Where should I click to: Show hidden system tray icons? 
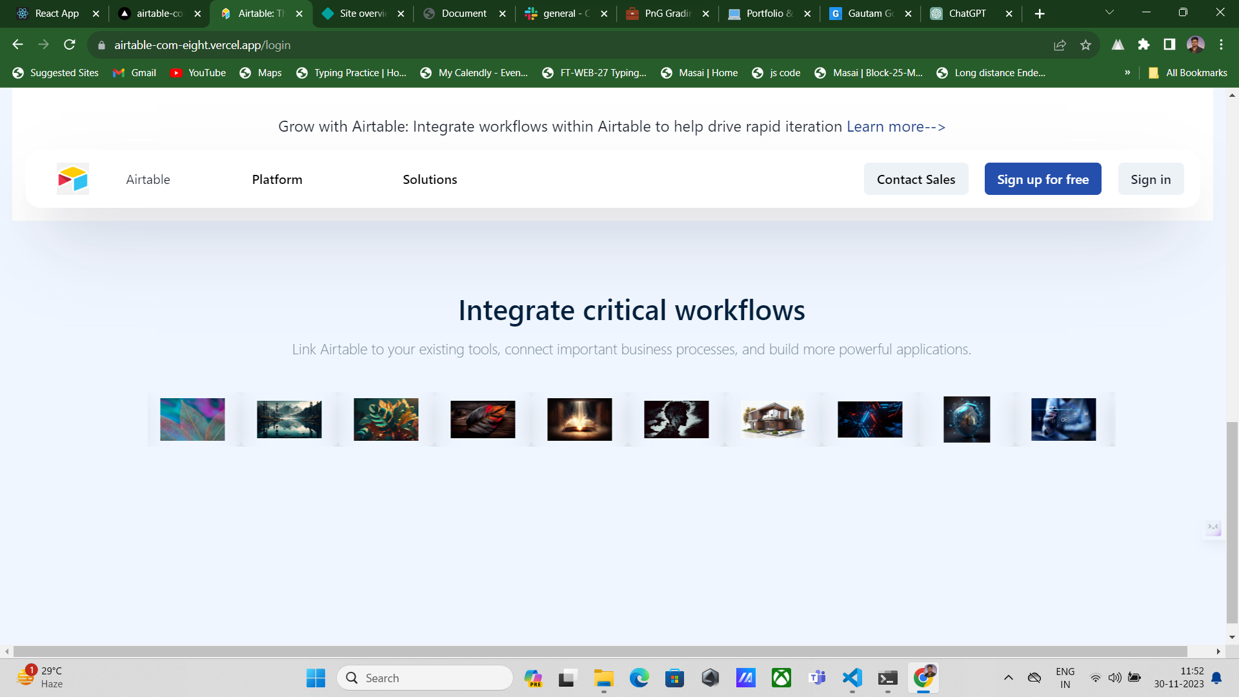(x=1008, y=678)
